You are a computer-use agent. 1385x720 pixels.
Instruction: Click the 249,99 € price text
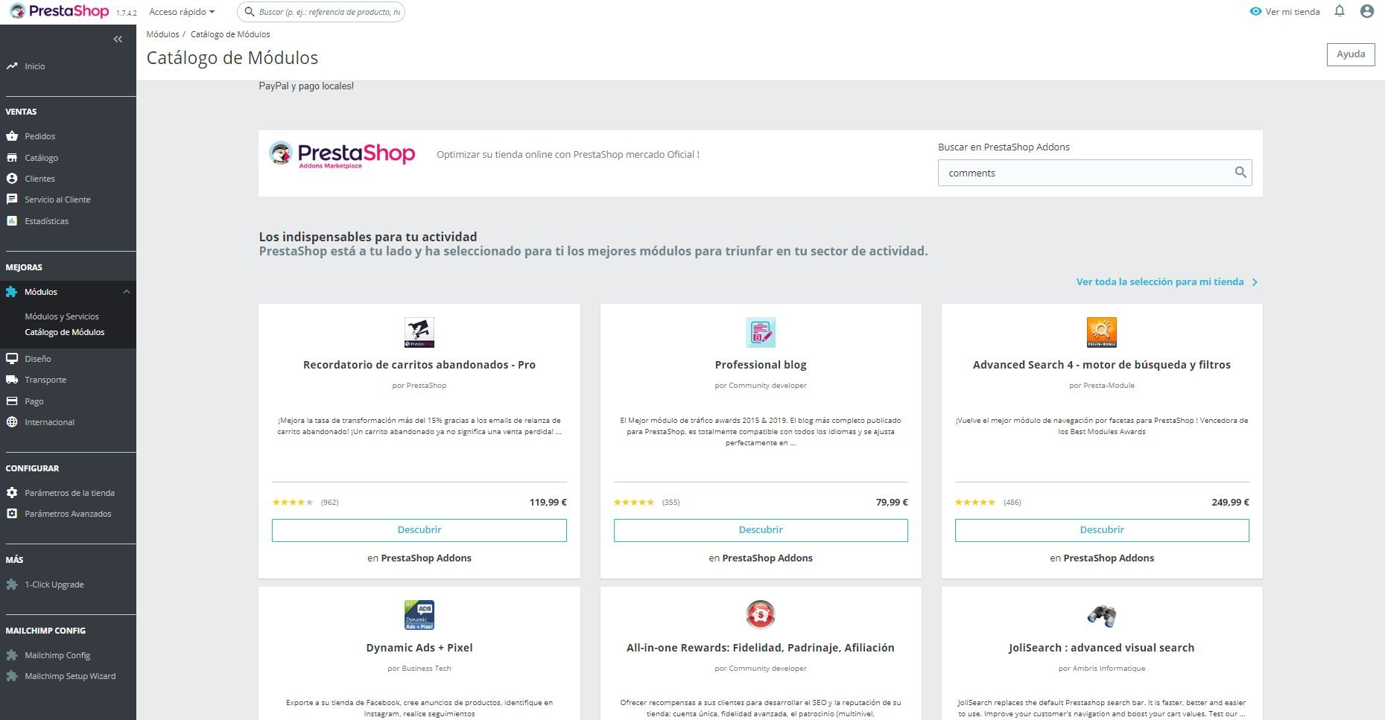[x=1230, y=503]
